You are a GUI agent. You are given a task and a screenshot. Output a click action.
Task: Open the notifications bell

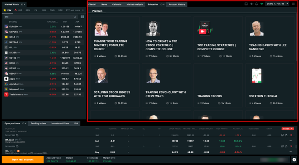coord(256,4)
